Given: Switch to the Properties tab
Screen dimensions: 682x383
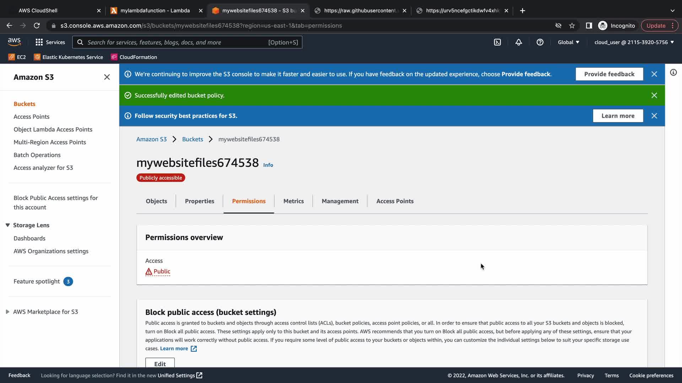Looking at the screenshot, I should pos(199,201).
